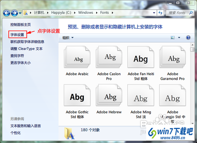The image size is (197, 143).
Task: Select the Adobe Fan Heiti Std font icon
Action: point(141,57)
